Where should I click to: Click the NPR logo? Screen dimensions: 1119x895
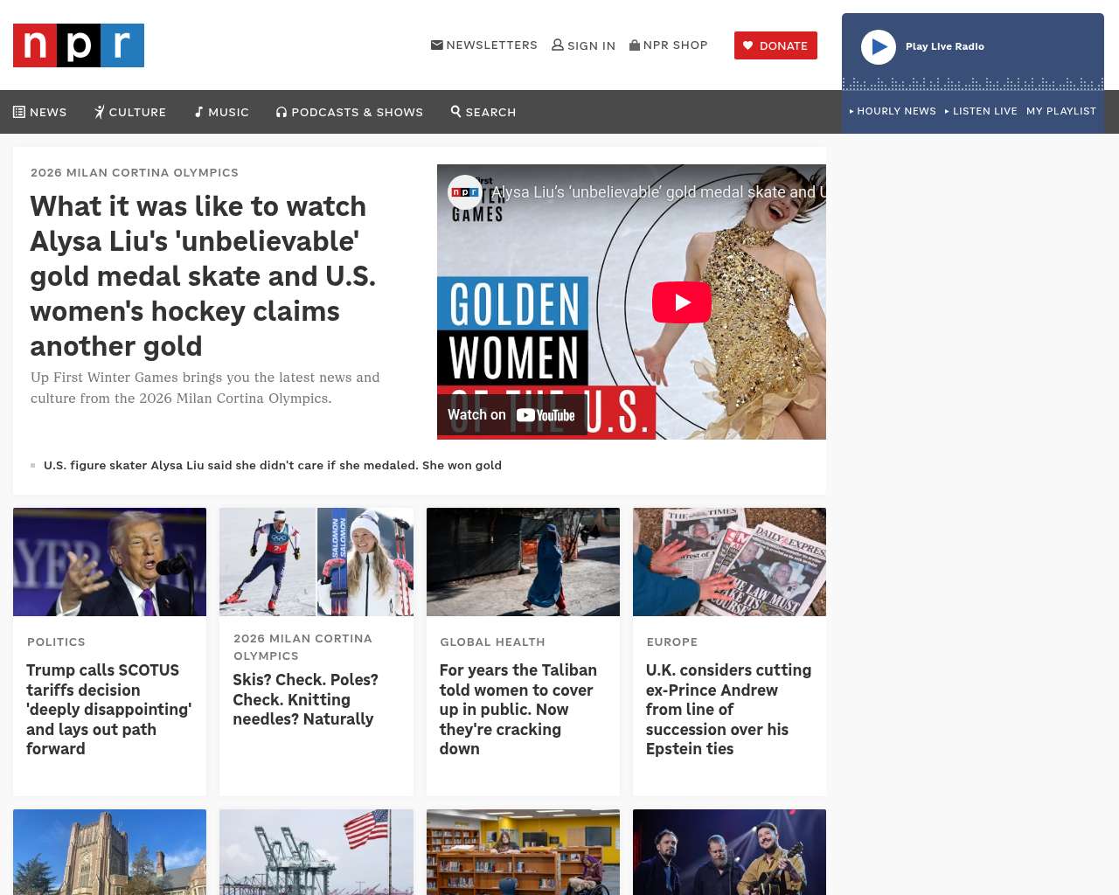[79, 45]
